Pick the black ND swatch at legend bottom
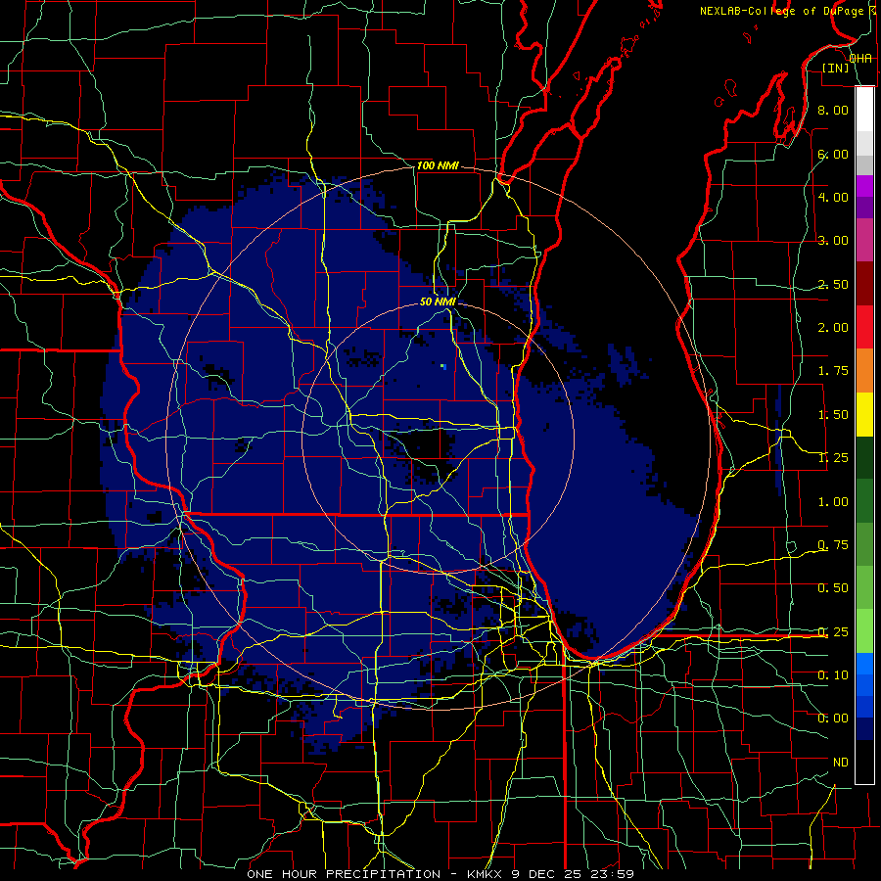 pos(864,762)
